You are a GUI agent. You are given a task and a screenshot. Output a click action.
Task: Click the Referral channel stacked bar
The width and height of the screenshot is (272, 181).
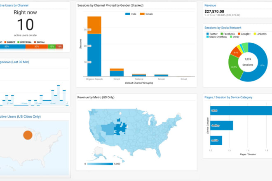click(x=139, y=75)
